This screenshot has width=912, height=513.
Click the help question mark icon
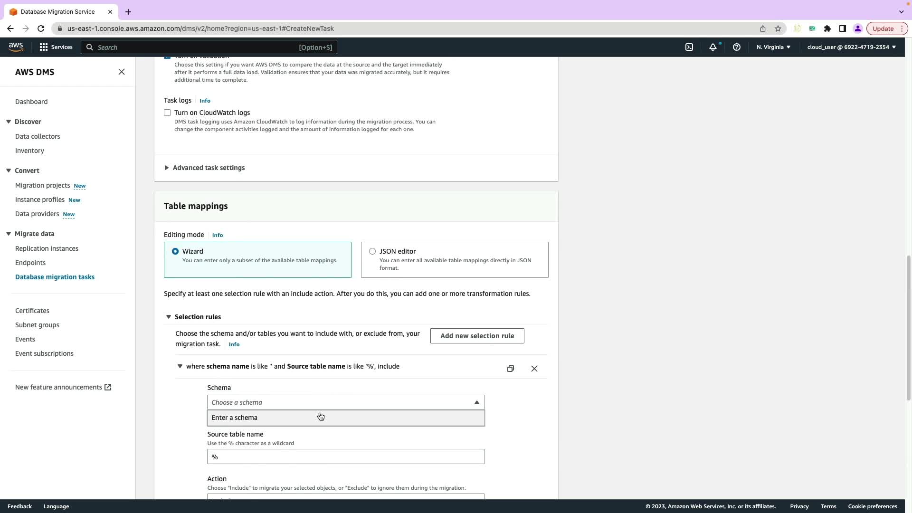click(737, 47)
